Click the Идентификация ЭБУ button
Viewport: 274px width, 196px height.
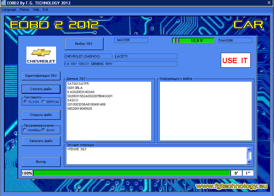coord(41,76)
